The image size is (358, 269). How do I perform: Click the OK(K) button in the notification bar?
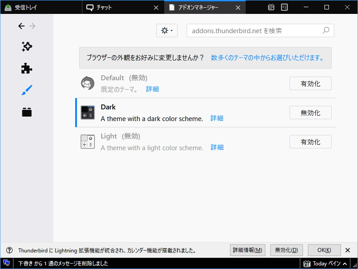[x=324, y=250]
